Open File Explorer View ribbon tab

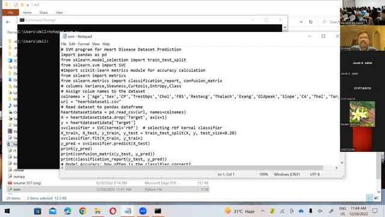[59, 13]
